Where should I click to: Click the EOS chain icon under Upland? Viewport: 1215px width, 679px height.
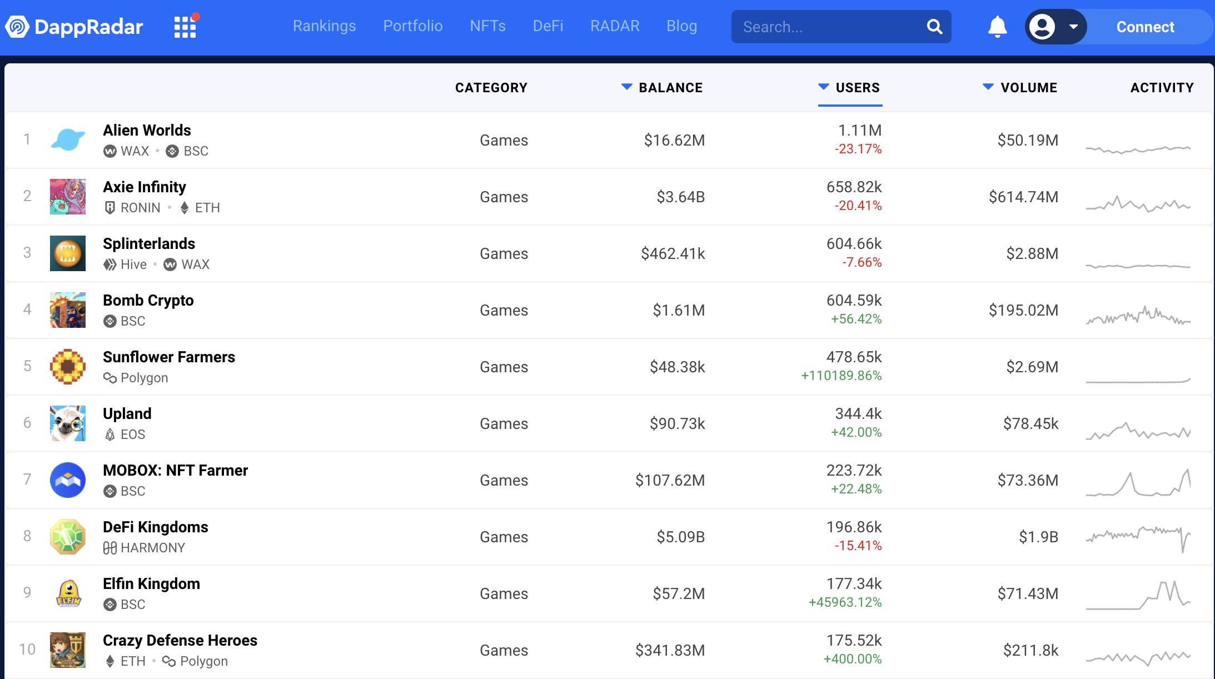click(110, 435)
